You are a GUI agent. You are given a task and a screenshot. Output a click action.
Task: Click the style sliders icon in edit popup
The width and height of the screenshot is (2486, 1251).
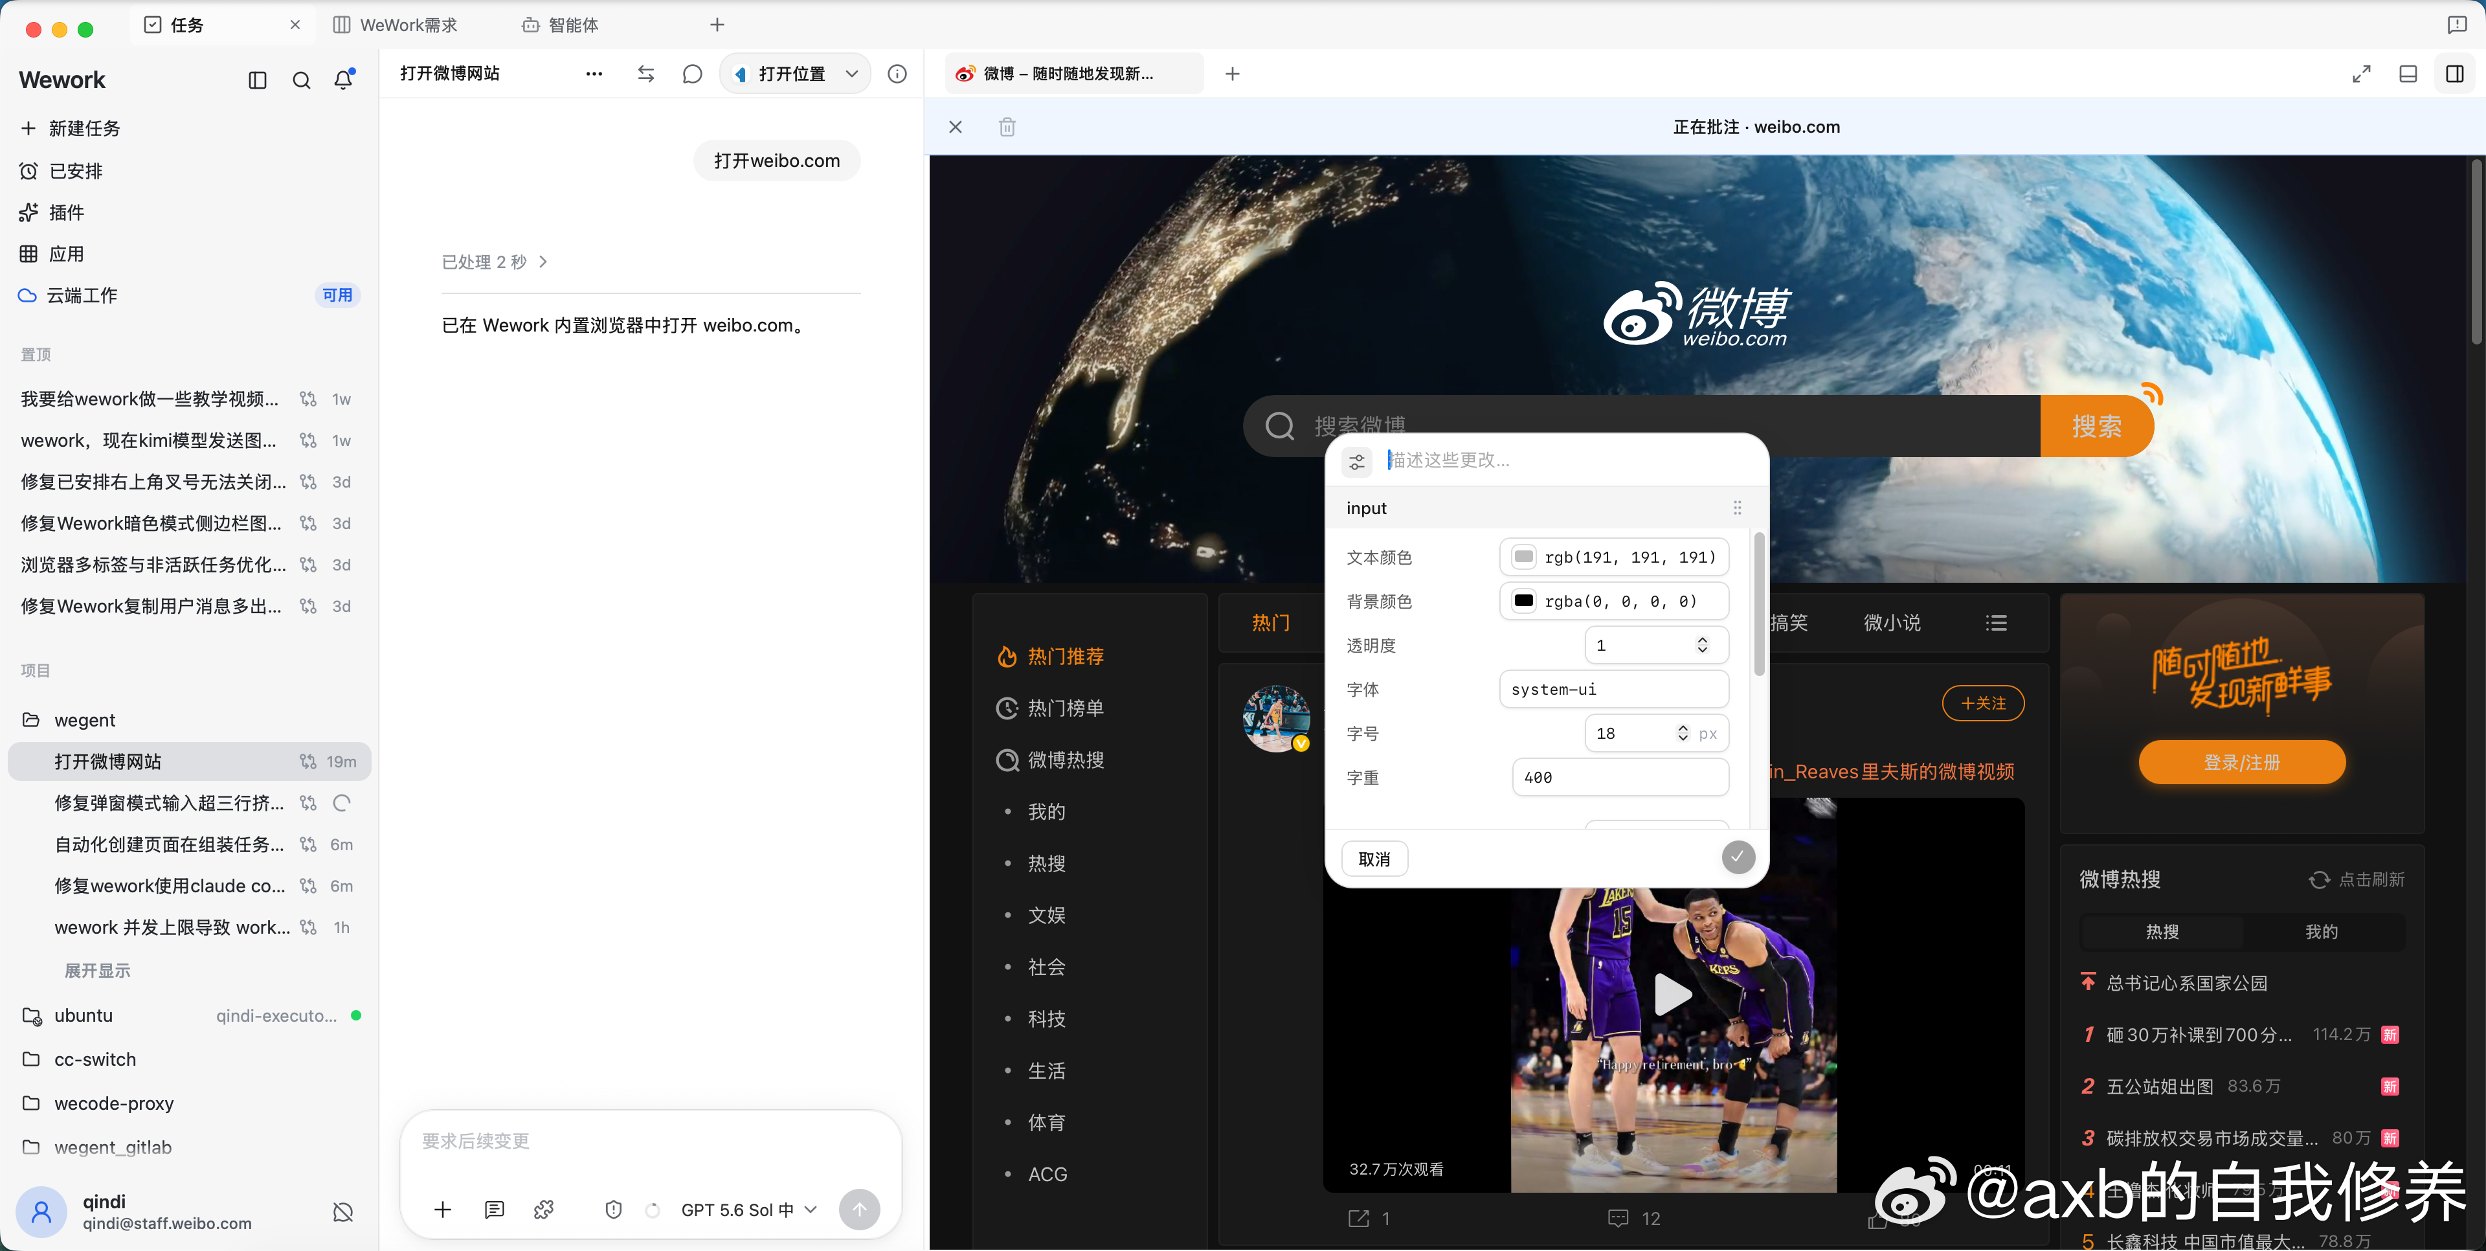point(1357,462)
